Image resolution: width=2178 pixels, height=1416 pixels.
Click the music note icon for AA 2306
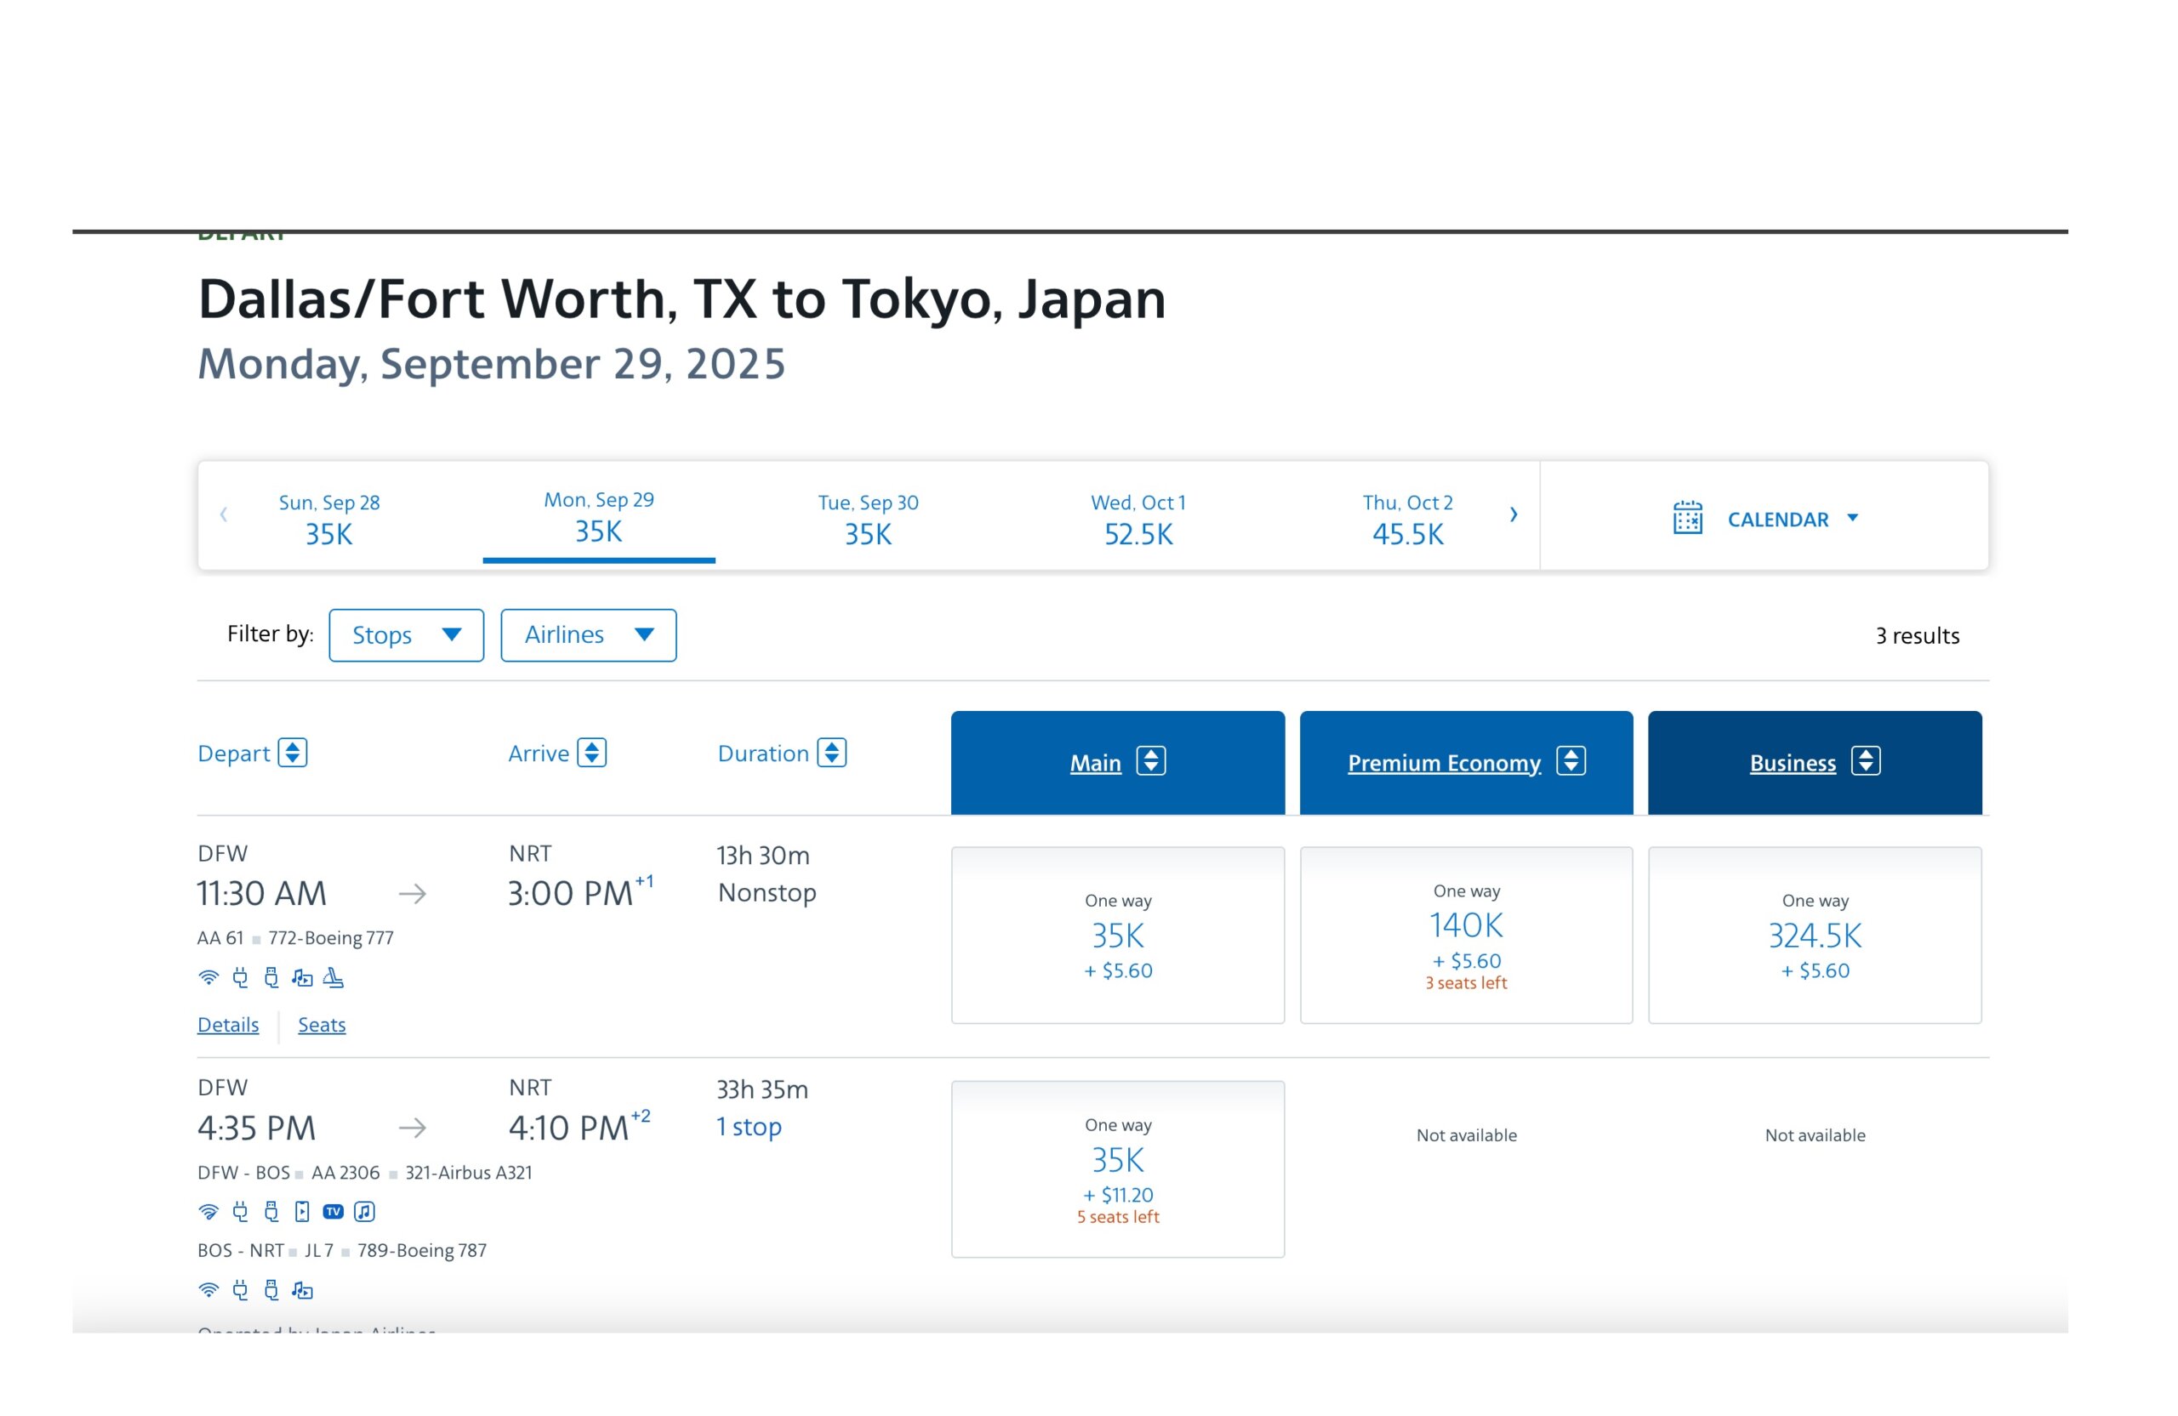coord(364,1212)
